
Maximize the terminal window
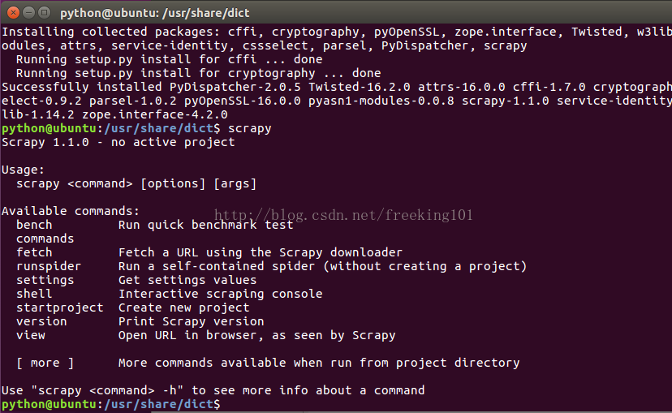44,12
